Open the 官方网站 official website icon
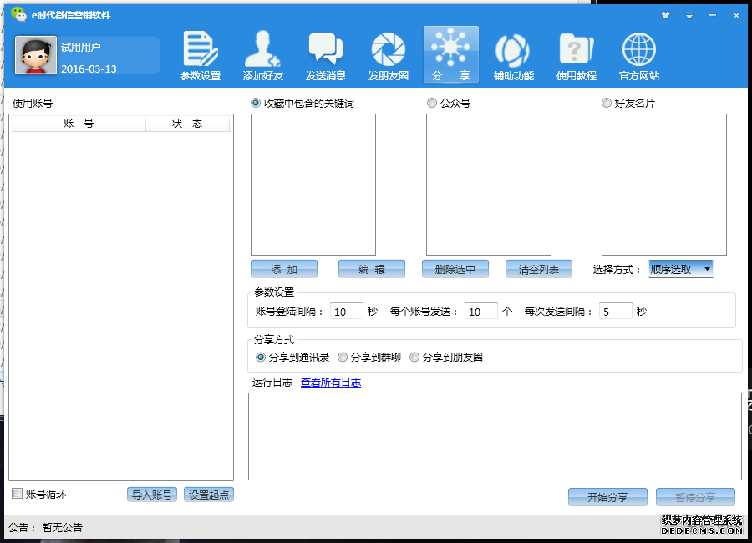 (x=639, y=56)
